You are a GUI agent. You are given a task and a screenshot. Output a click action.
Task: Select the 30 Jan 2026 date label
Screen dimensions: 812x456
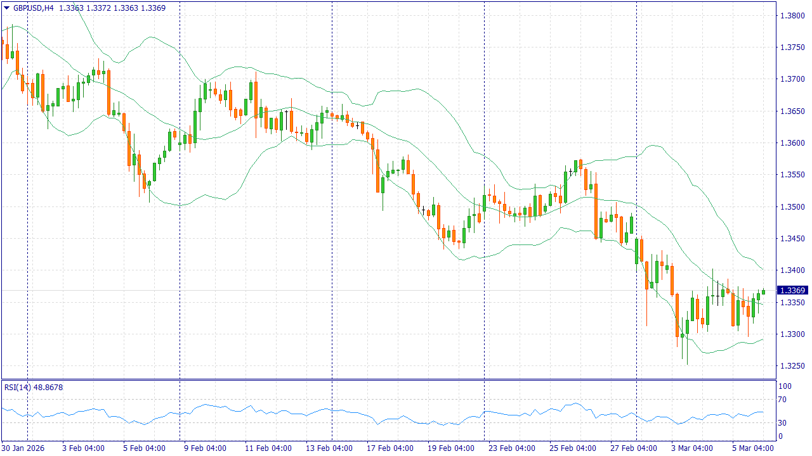(x=24, y=448)
